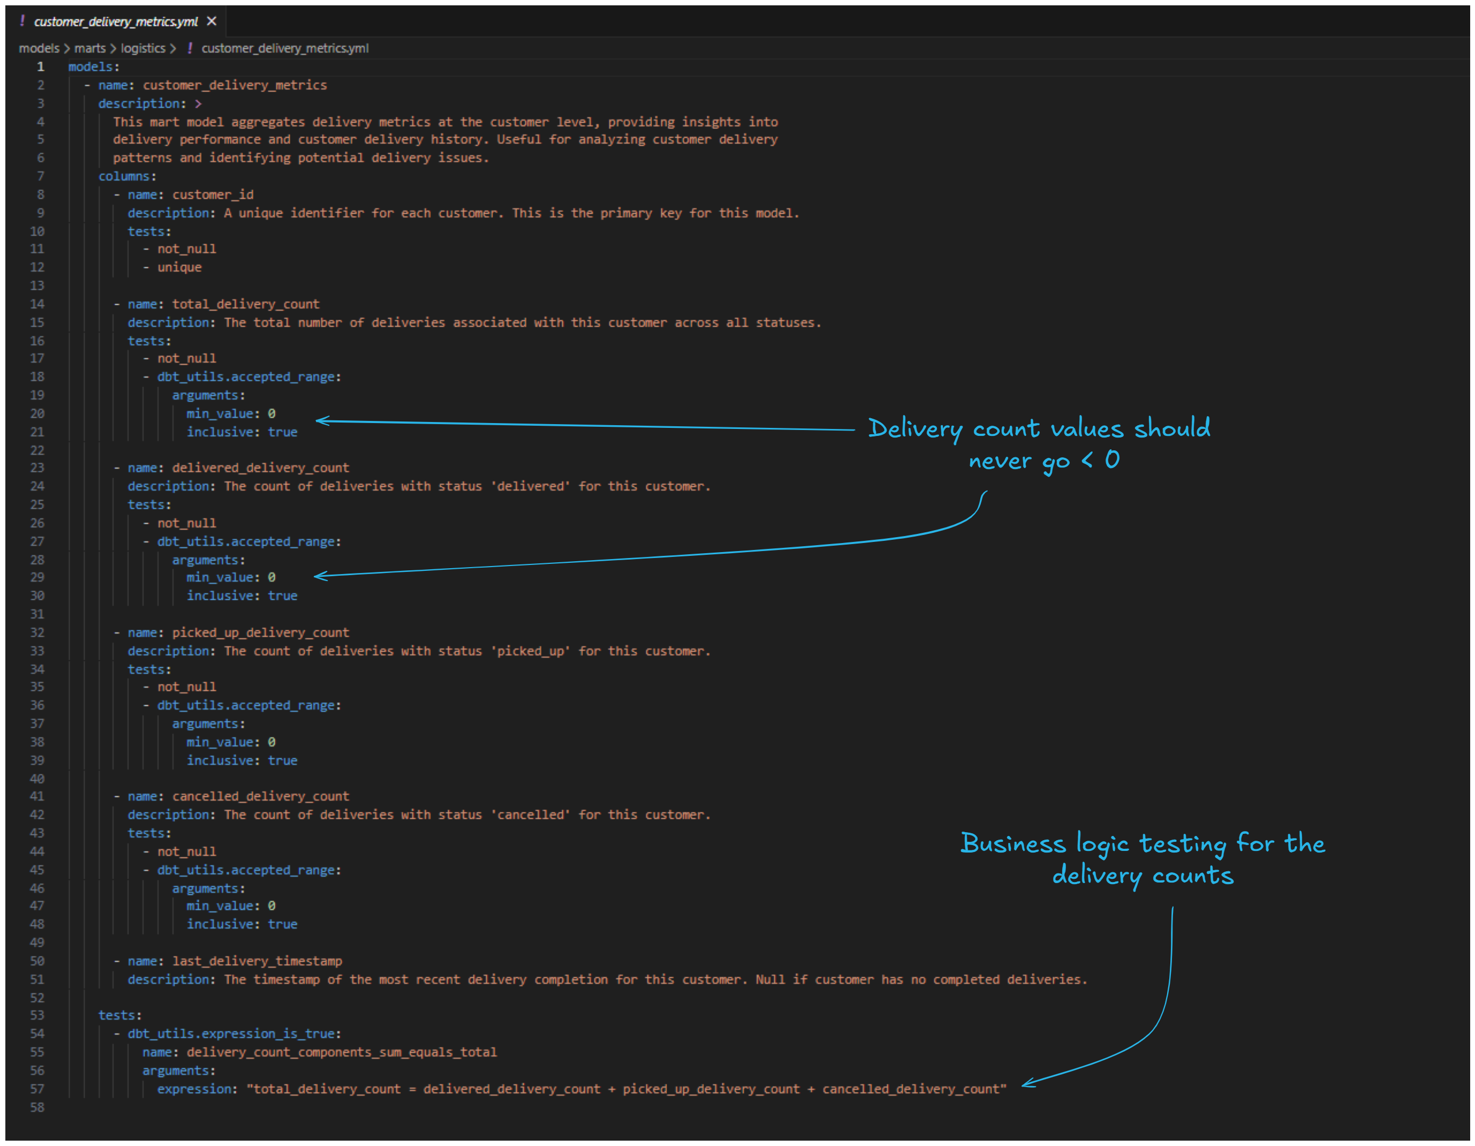Click the columns key on line 7
The height and width of the screenshot is (1146, 1475).
124,176
